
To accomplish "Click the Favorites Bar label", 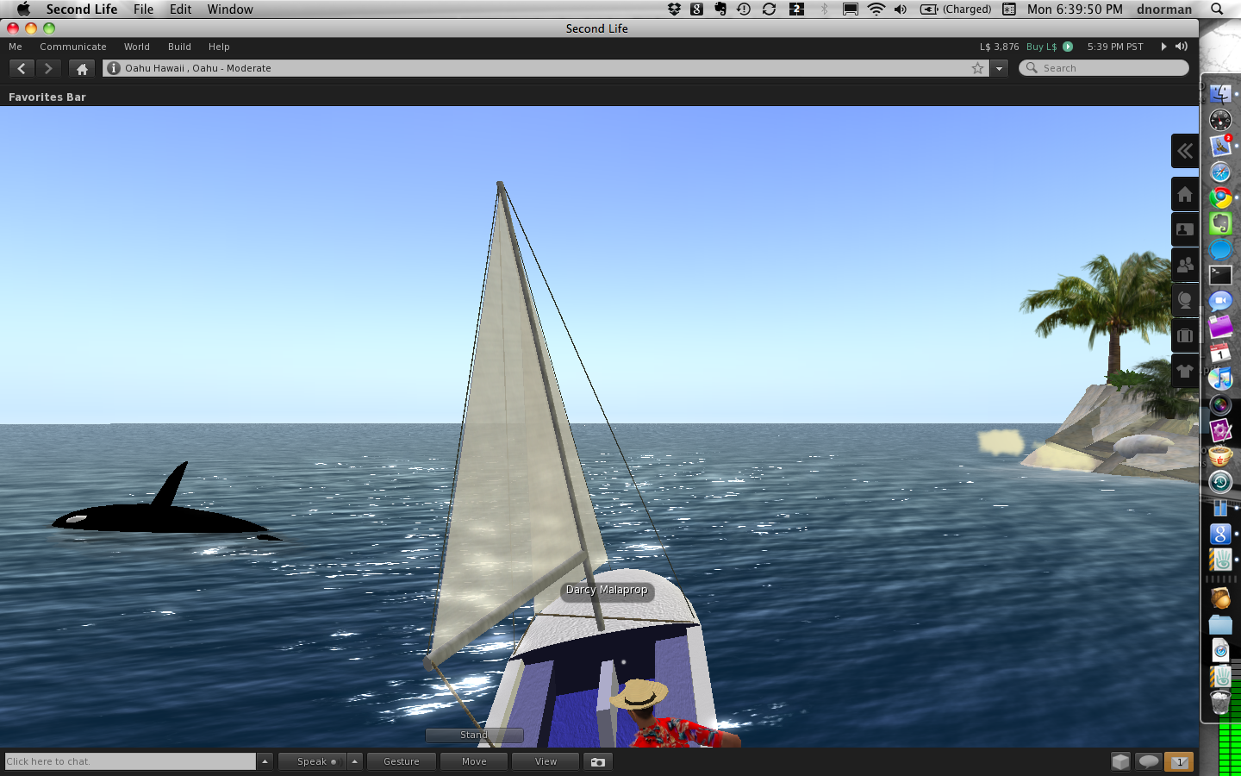I will (47, 97).
